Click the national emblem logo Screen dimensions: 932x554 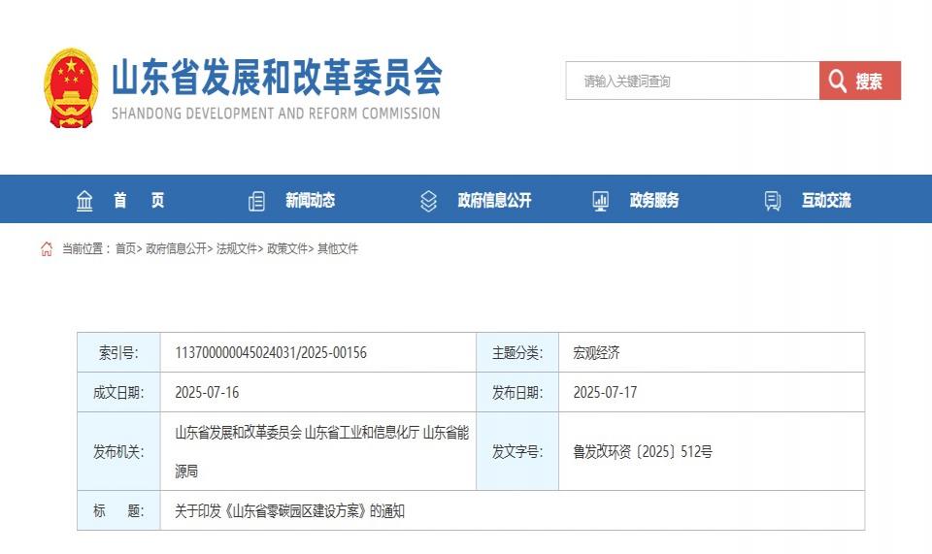pos(71,88)
